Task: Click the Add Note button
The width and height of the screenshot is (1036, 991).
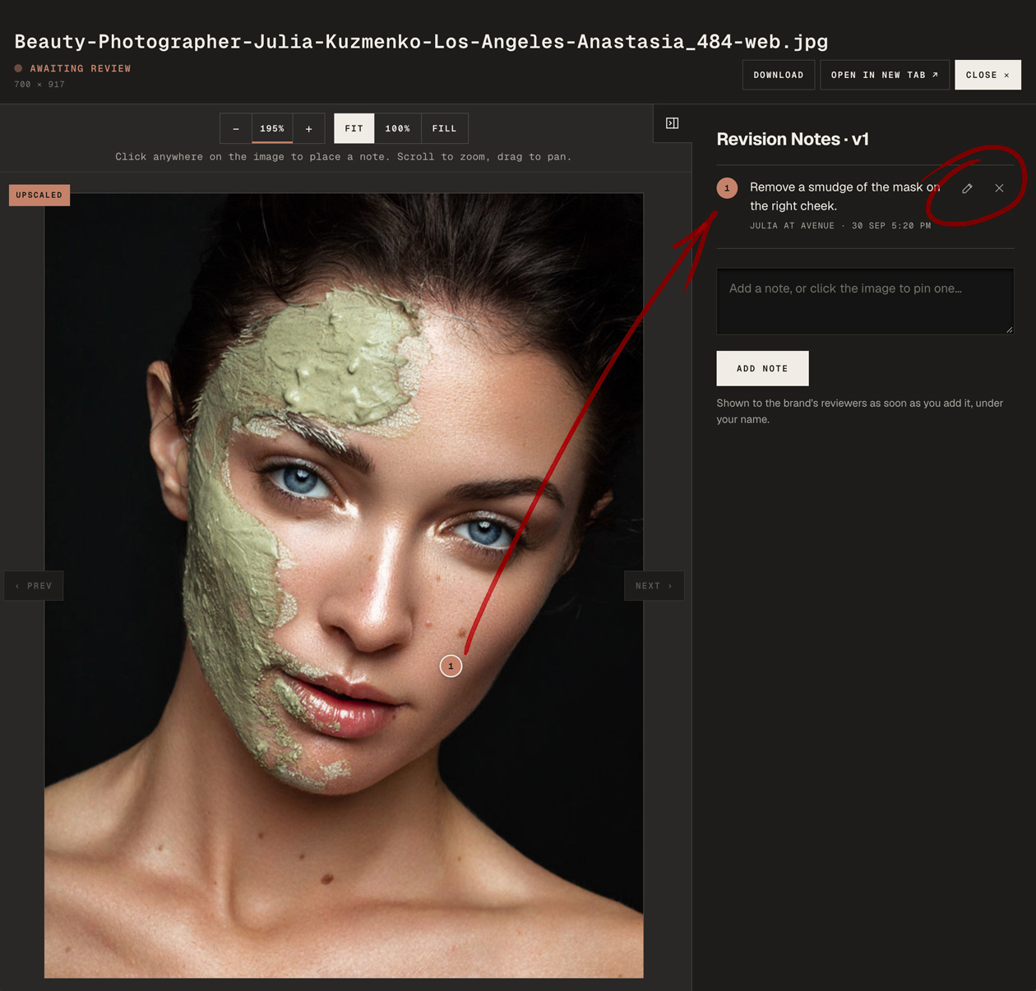Action: 762,368
